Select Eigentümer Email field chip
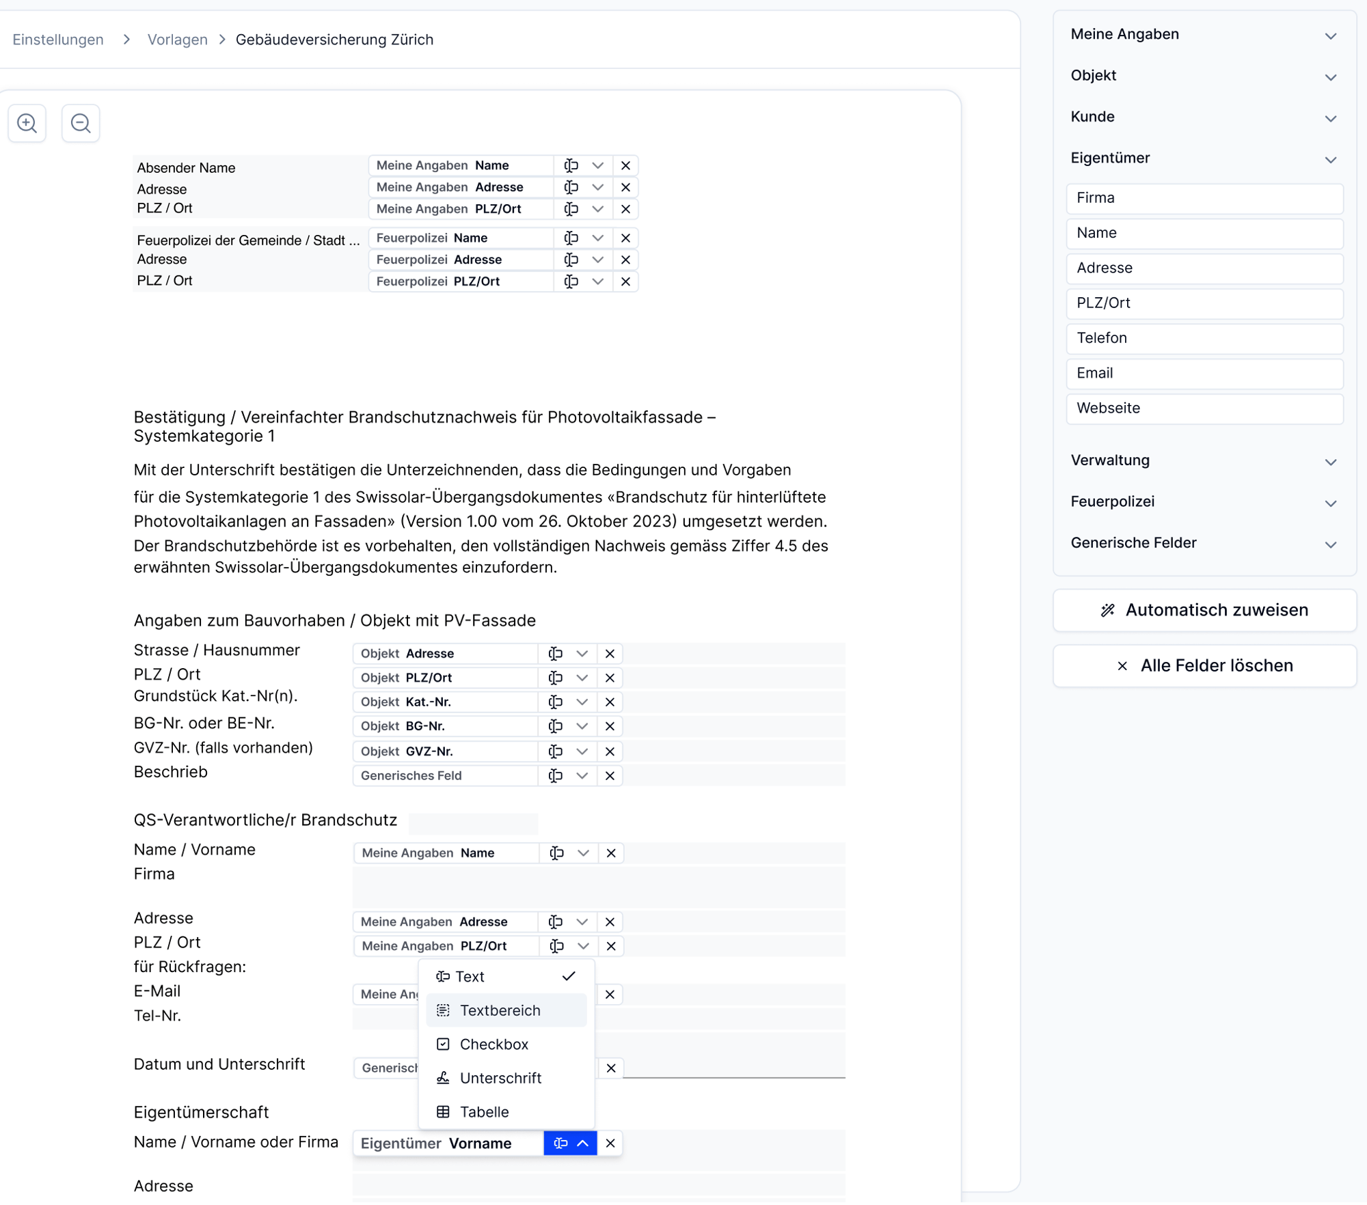 tap(1204, 374)
